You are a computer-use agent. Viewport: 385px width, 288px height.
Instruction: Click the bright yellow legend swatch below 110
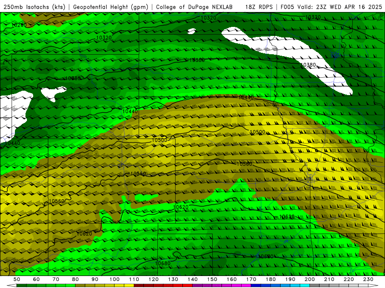(x=129, y=286)
